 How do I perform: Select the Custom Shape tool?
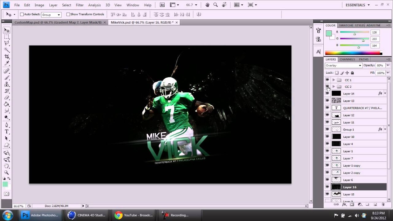pyautogui.click(x=6, y=145)
